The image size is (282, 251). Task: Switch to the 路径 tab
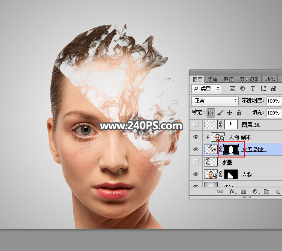228,79
